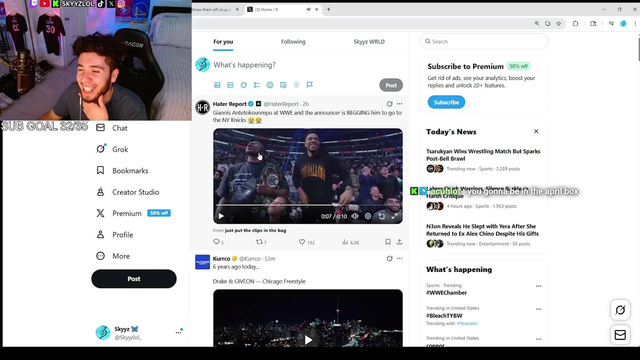Open account menu next to Skyyz
The image size is (640, 360).
tap(178, 332)
